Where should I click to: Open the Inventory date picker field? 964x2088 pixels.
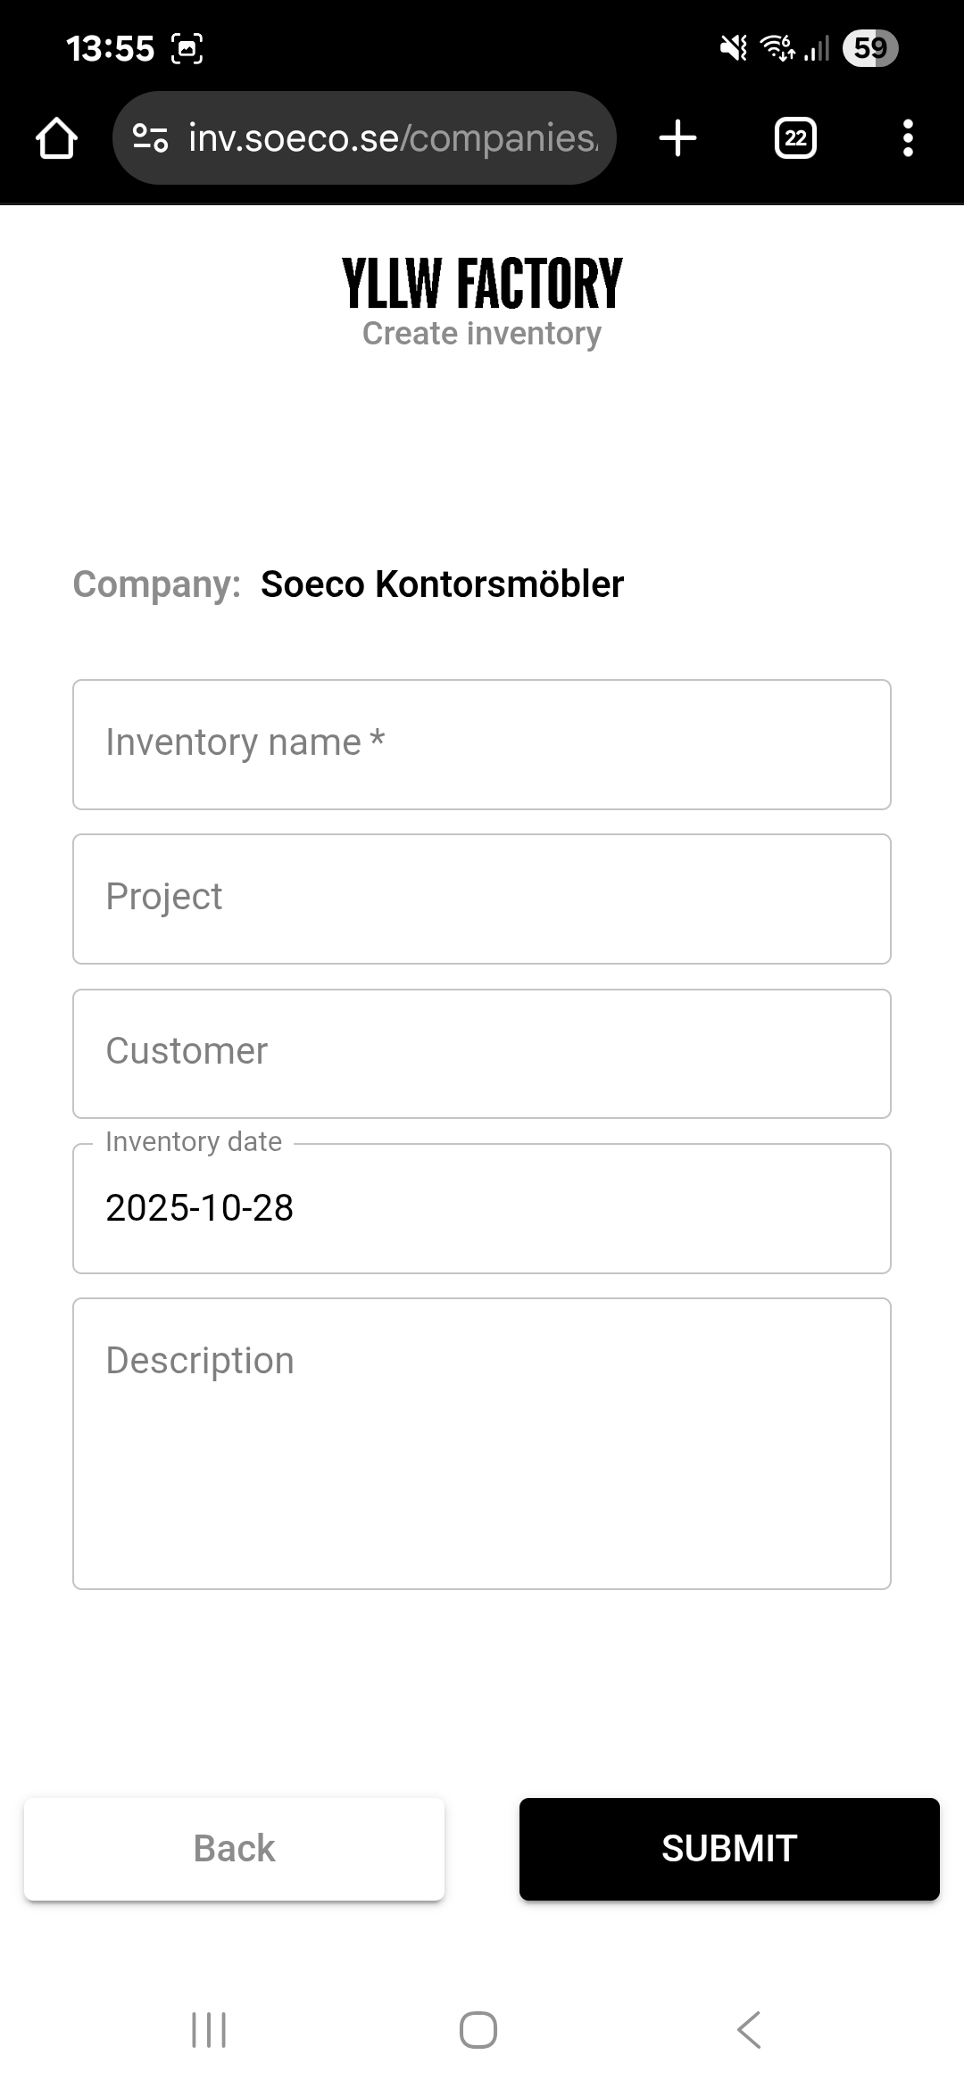[x=482, y=1209]
